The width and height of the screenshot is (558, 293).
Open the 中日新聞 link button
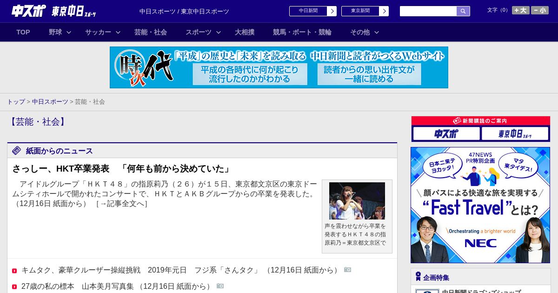coord(308,11)
